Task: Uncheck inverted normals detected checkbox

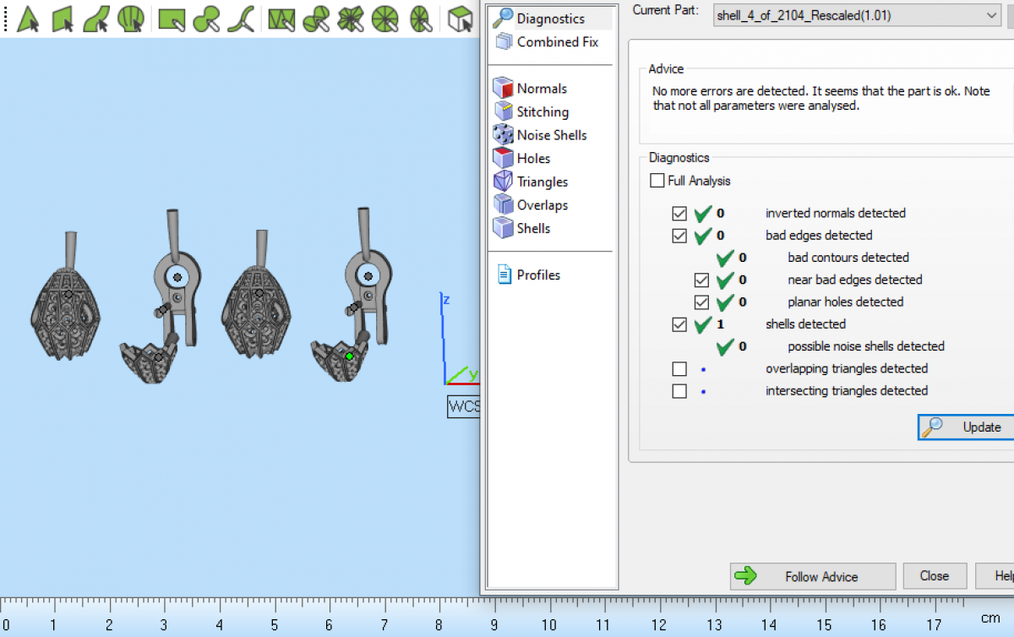Action: (x=679, y=213)
